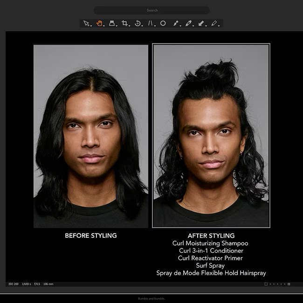Click the 1/640 s shutter speed value

(26, 284)
